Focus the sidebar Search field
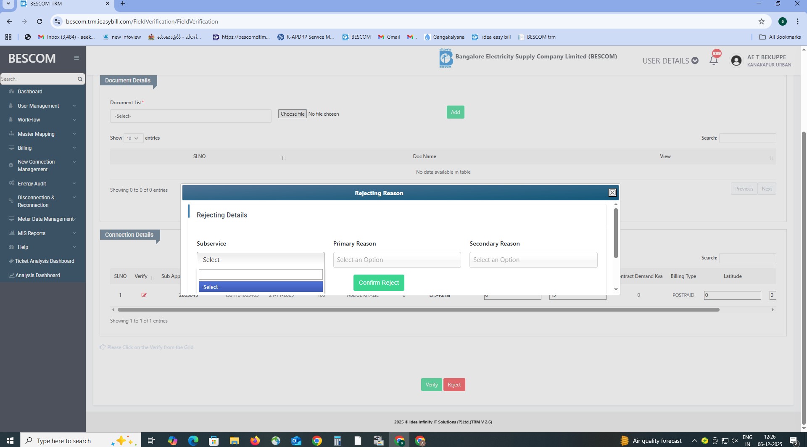Viewport: 807px width, 447px height. (38, 79)
